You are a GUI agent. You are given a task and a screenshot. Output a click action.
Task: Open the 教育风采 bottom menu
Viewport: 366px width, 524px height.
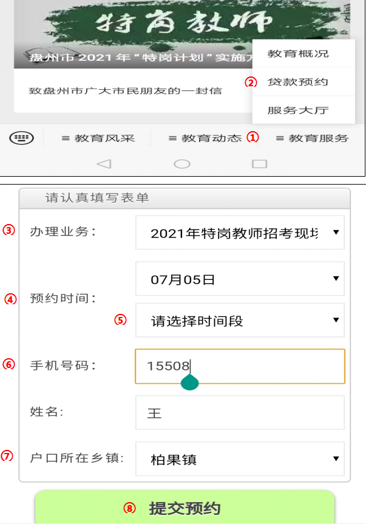pos(98,138)
